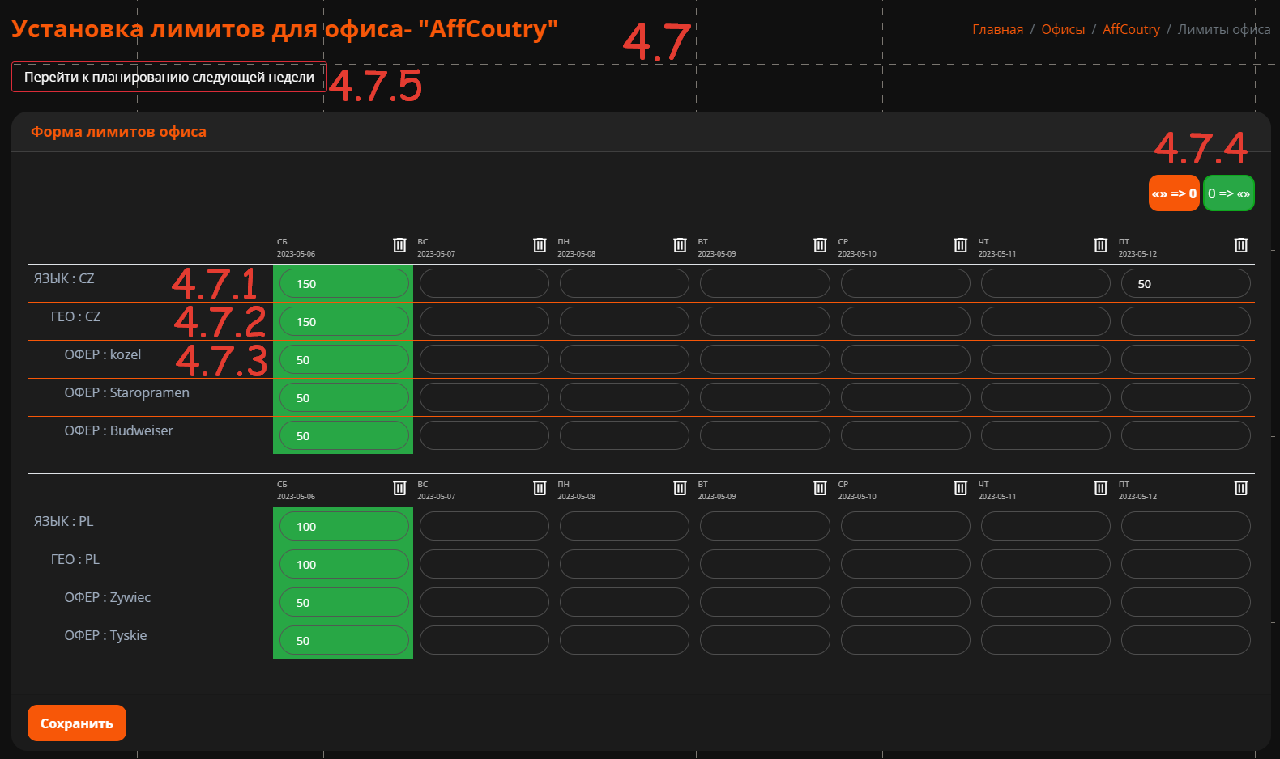1280x759 pixels.
Task: Click ЯЗЫК : PL Saturday field with 100
Action: (344, 526)
